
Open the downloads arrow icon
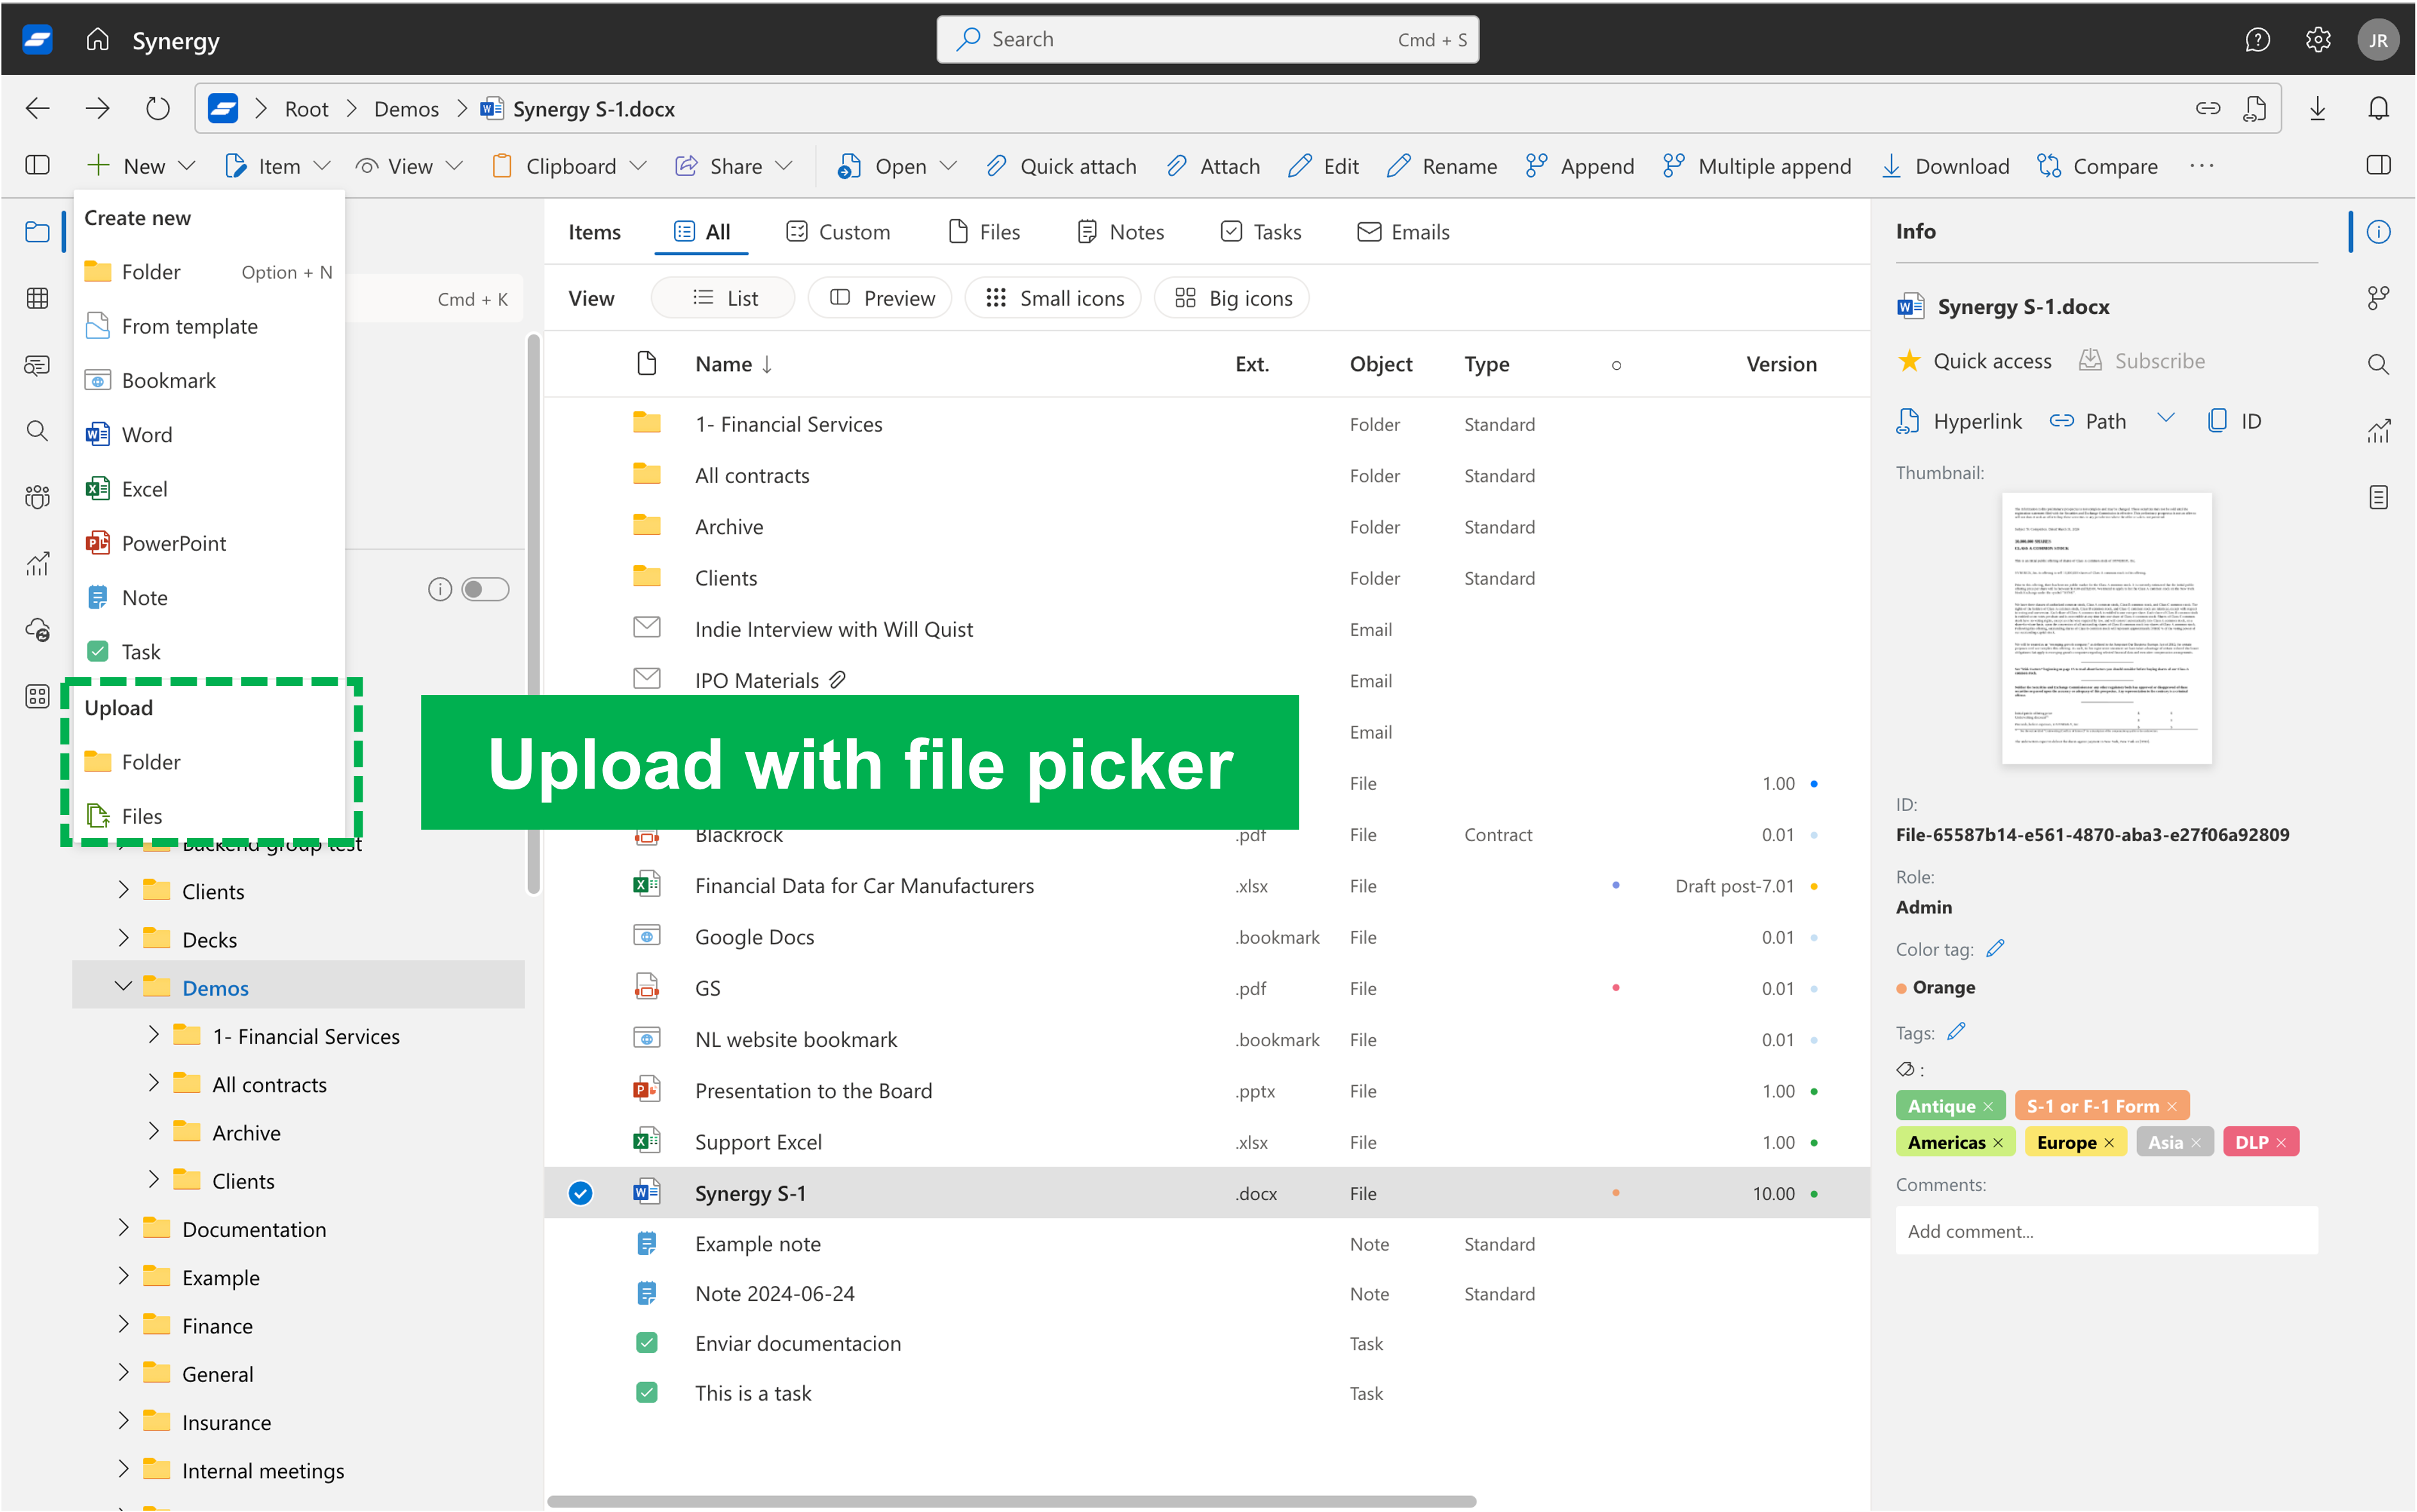pyautogui.click(x=2317, y=108)
